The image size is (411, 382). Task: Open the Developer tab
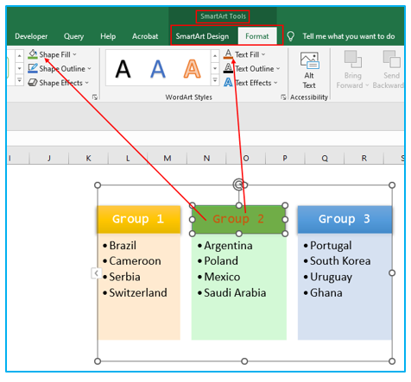coord(31,36)
